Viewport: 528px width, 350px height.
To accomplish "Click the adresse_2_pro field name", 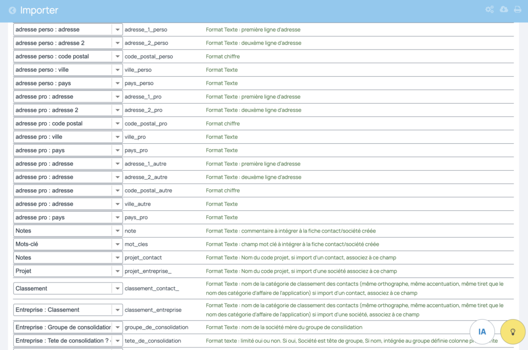I will click(143, 110).
